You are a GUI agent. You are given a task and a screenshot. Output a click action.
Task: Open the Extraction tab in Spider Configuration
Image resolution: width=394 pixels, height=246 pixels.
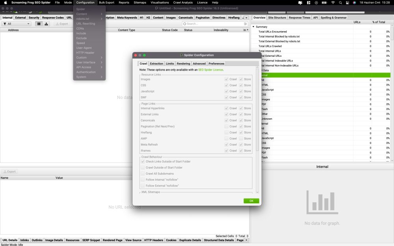tap(156, 63)
